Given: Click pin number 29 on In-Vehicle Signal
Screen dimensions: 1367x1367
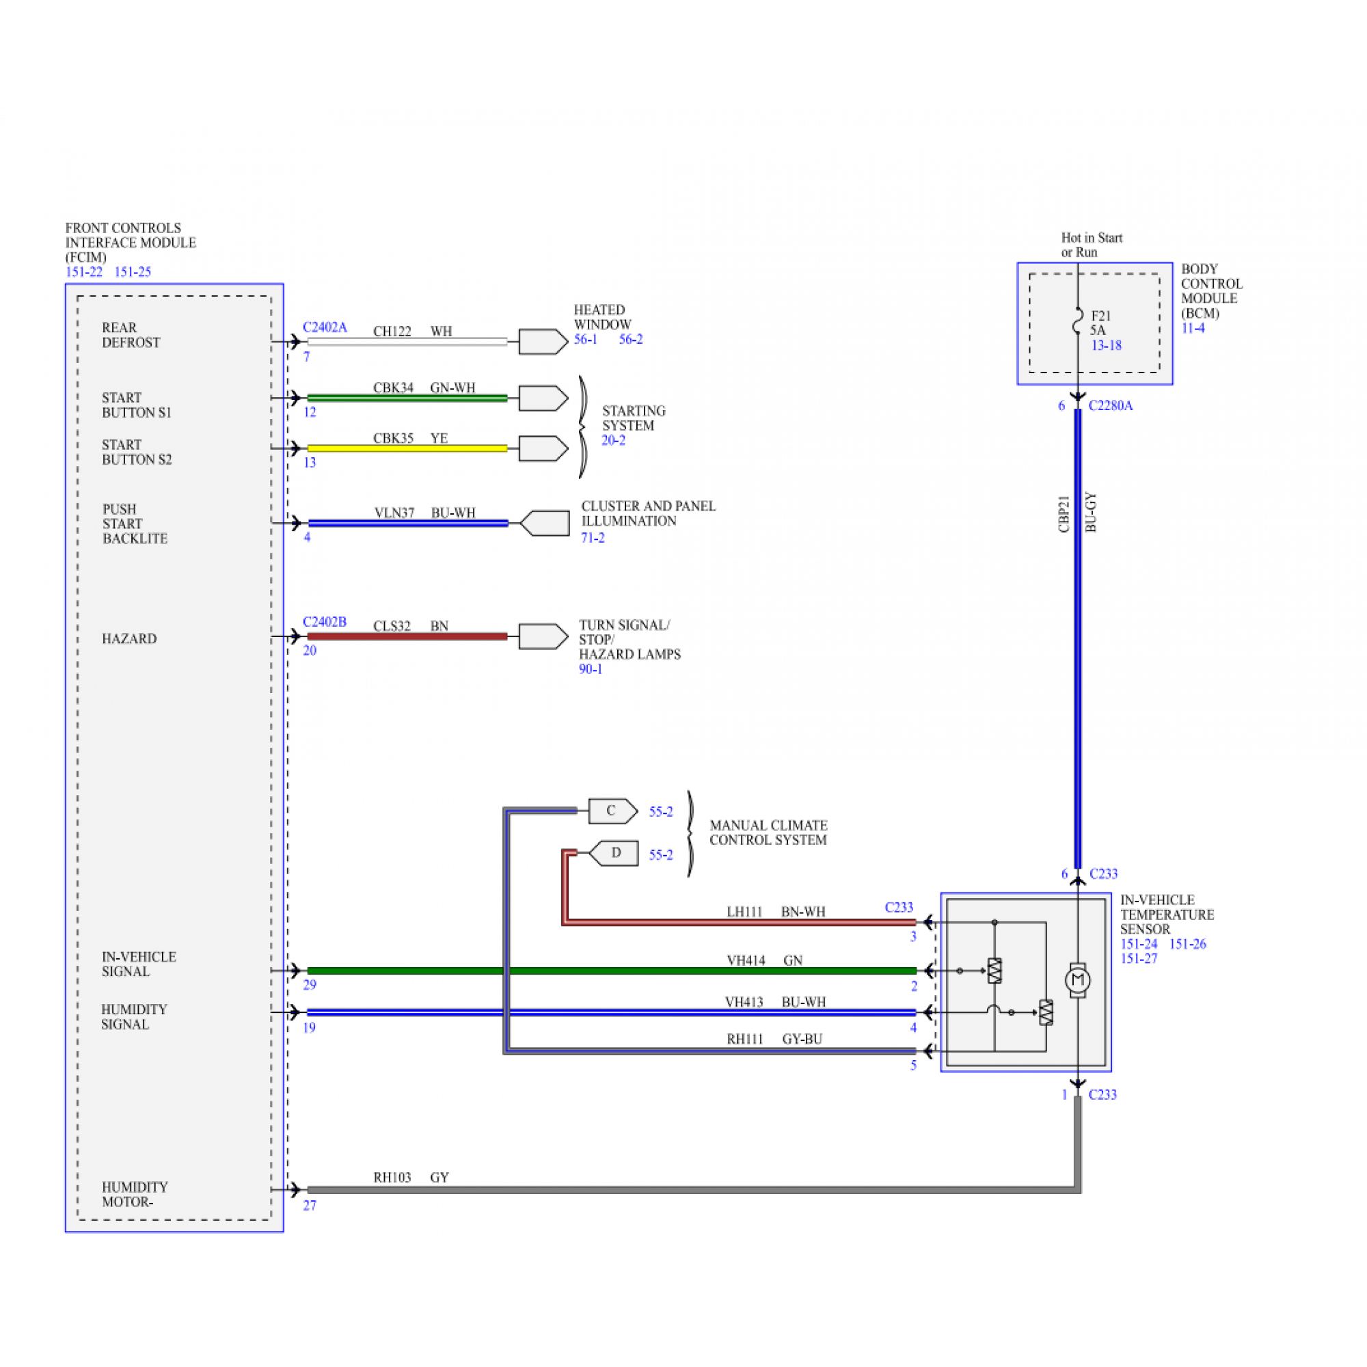Looking at the screenshot, I should point(310,984).
